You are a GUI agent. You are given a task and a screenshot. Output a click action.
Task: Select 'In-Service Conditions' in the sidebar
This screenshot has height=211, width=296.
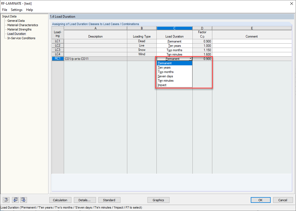coord(21,38)
